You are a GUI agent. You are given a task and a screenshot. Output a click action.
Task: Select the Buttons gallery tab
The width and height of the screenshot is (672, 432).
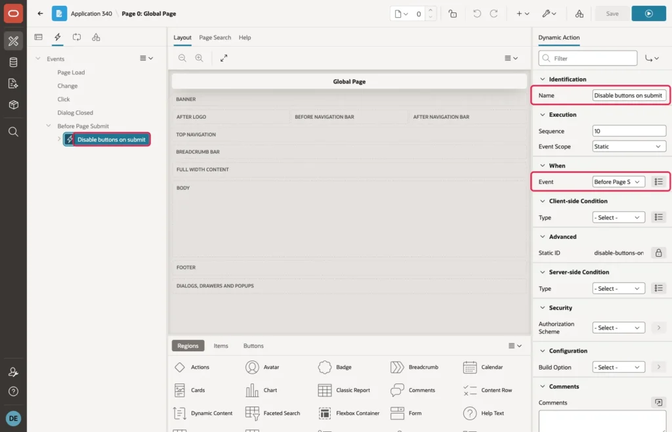click(x=253, y=345)
